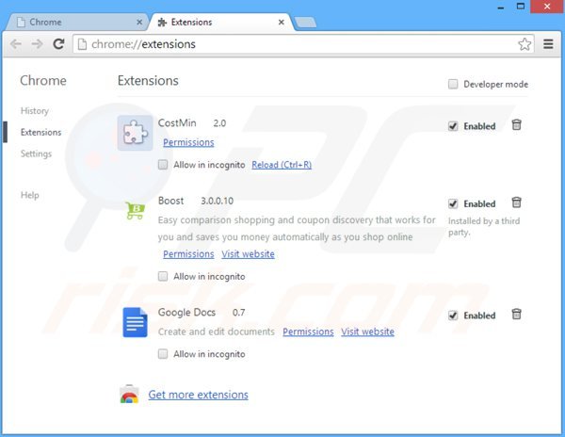View CostMin Permissions link
Image resolution: width=565 pixels, height=437 pixels.
[188, 142]
